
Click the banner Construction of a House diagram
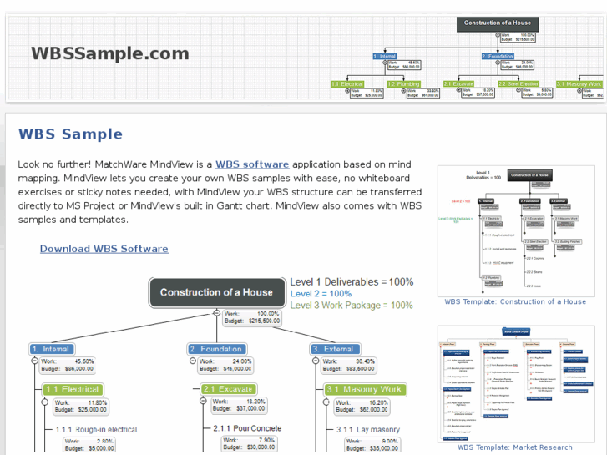click(x=467, y=58)
